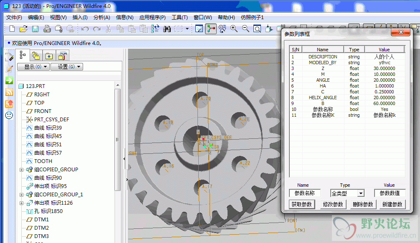
Task: Close the 参数列表框 dialog
Action: click(x=400, y=33)
